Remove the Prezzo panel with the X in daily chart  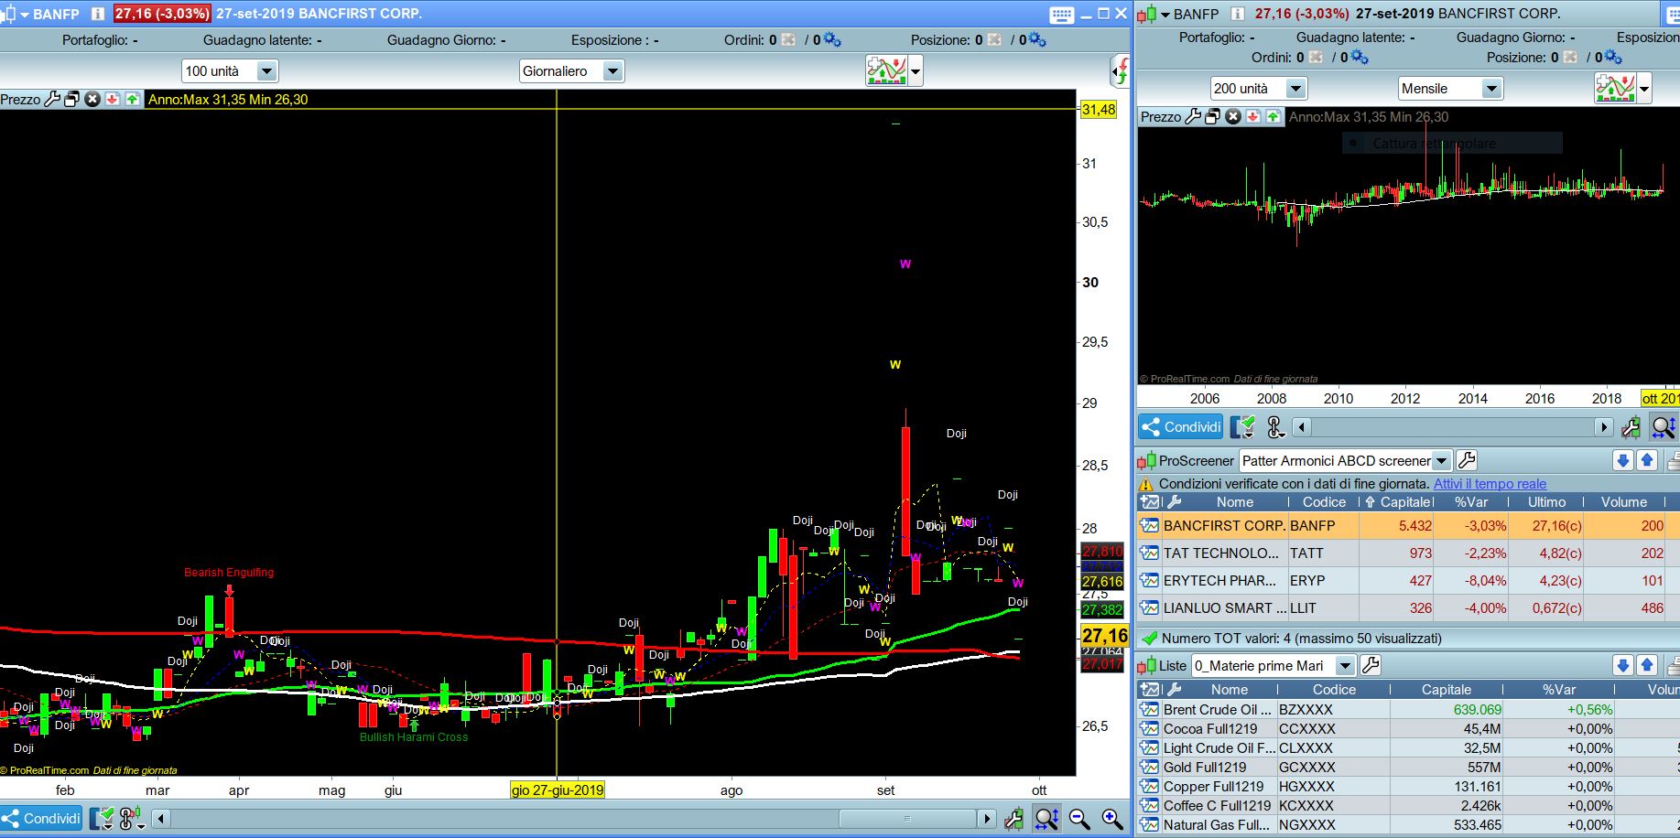[x=92, y=99]
